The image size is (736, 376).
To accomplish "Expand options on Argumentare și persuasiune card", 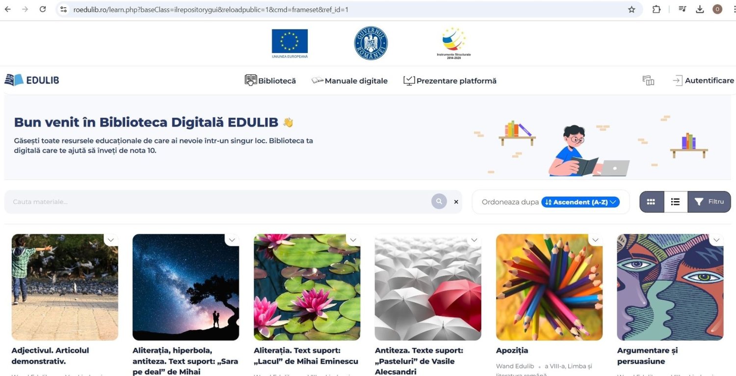I will click(x=716, y=240).
